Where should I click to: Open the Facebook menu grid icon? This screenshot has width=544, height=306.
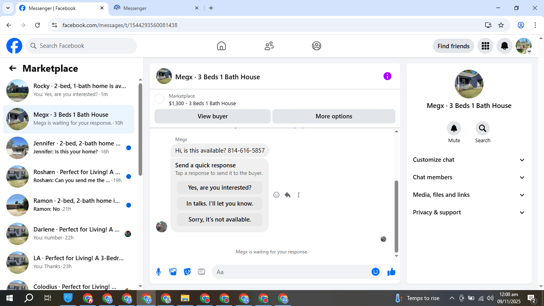click(x=485, y=46)
